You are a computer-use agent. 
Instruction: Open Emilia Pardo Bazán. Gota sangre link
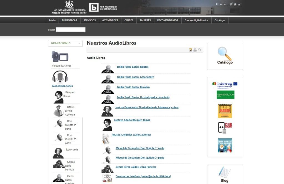click(135, 77)
